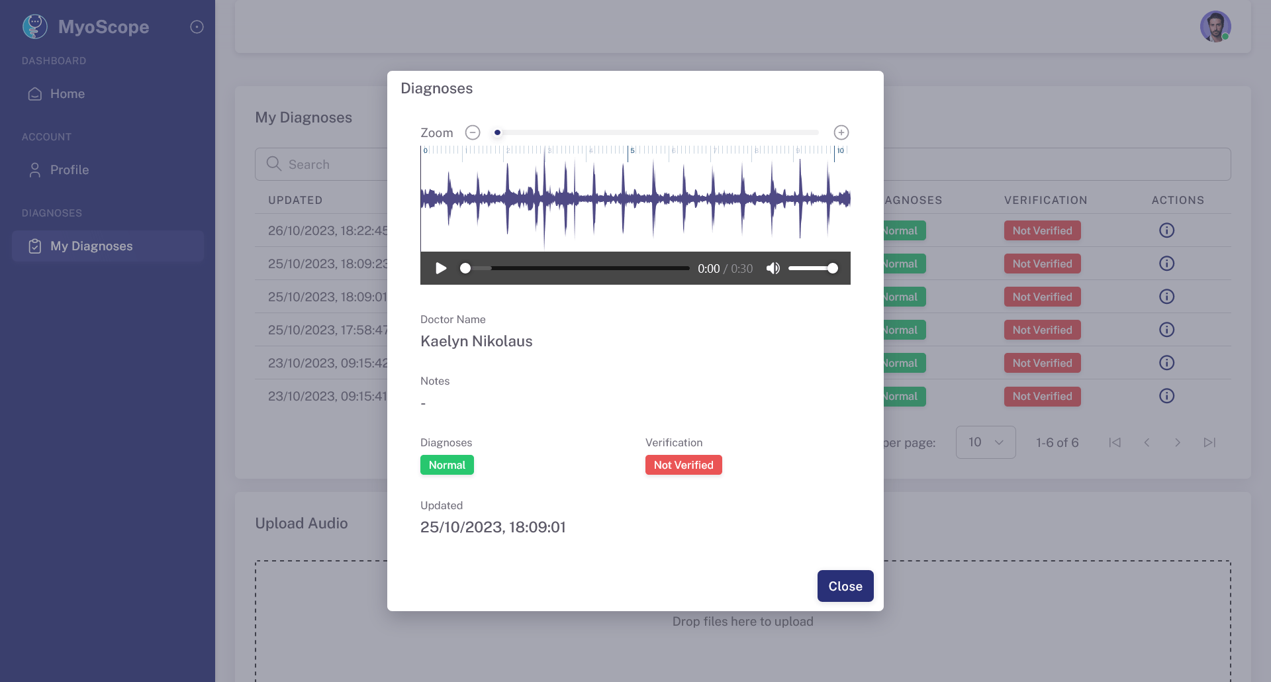
Task: Click the Search diagnoses field
Action: pos(743,164)
